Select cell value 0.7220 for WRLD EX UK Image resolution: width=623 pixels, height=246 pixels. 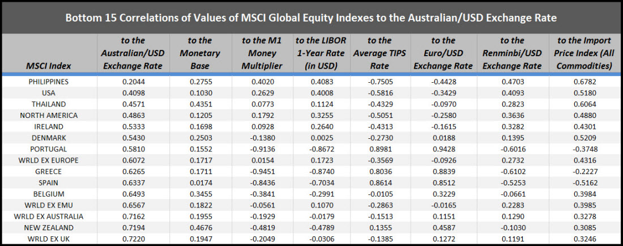(x=133, y=239)
